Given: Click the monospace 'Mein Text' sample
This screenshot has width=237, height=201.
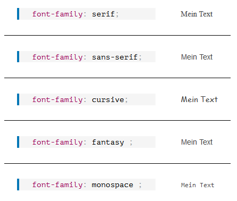Looking at the screenshot, I should pyautogui.click(x=198, y=185).
